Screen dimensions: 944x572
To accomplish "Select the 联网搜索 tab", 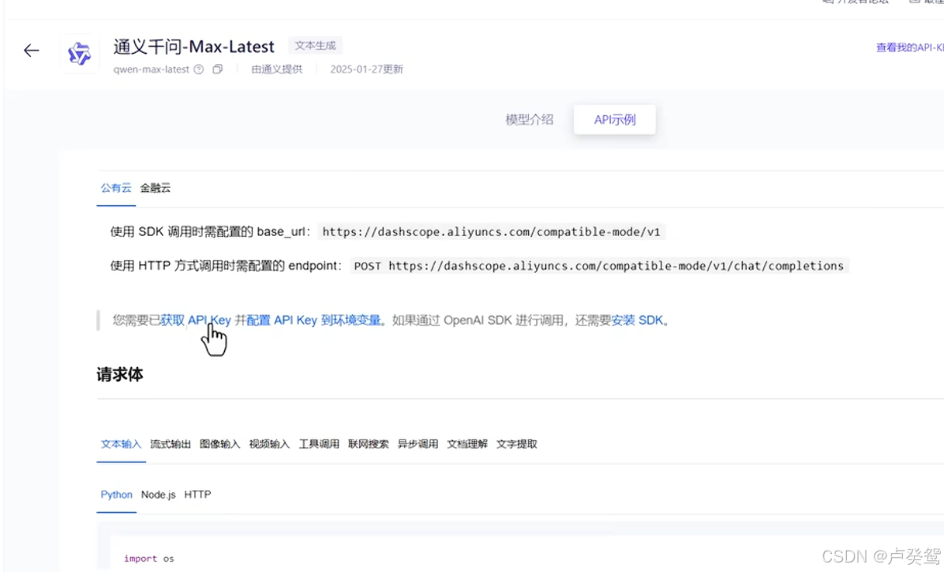I will click(x=369, y=444).
